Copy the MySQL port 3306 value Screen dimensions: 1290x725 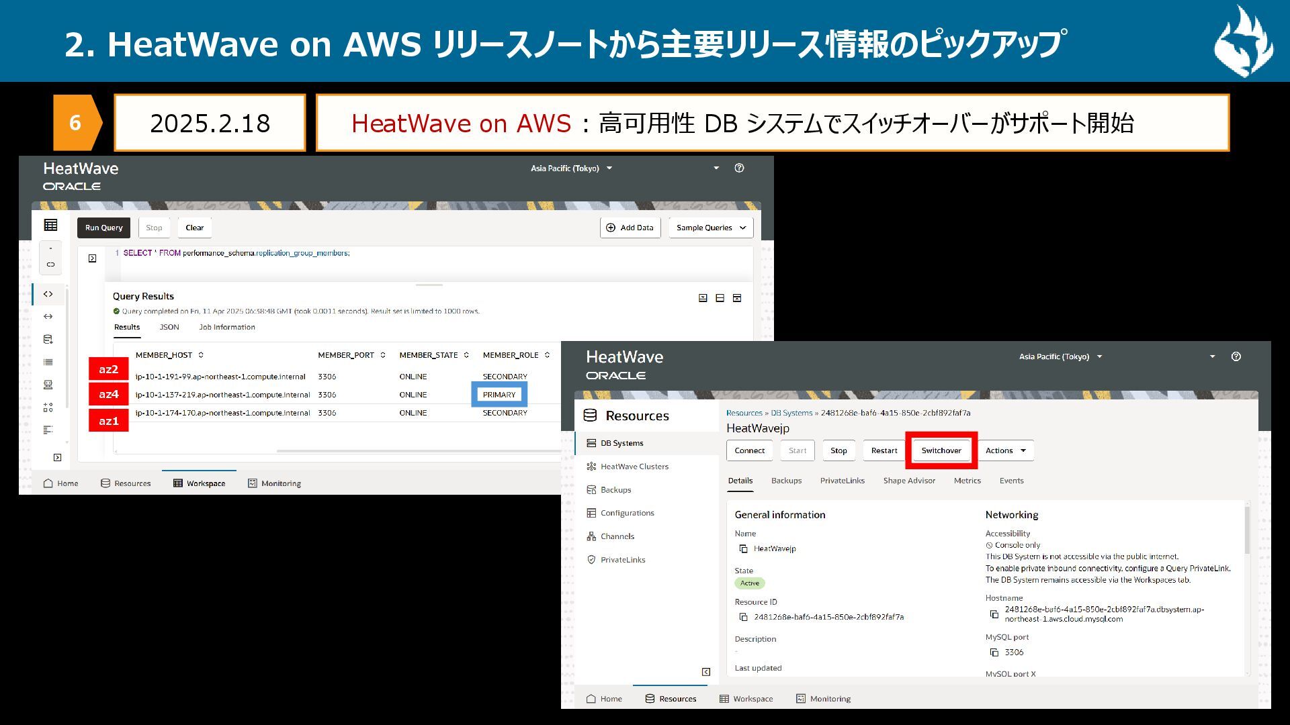click(x=994, y=652)
